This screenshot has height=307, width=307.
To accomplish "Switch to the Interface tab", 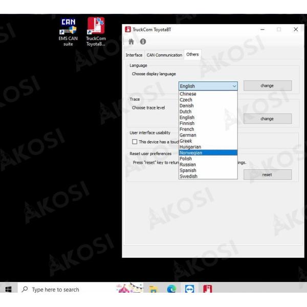I will (x=134, y=55).
